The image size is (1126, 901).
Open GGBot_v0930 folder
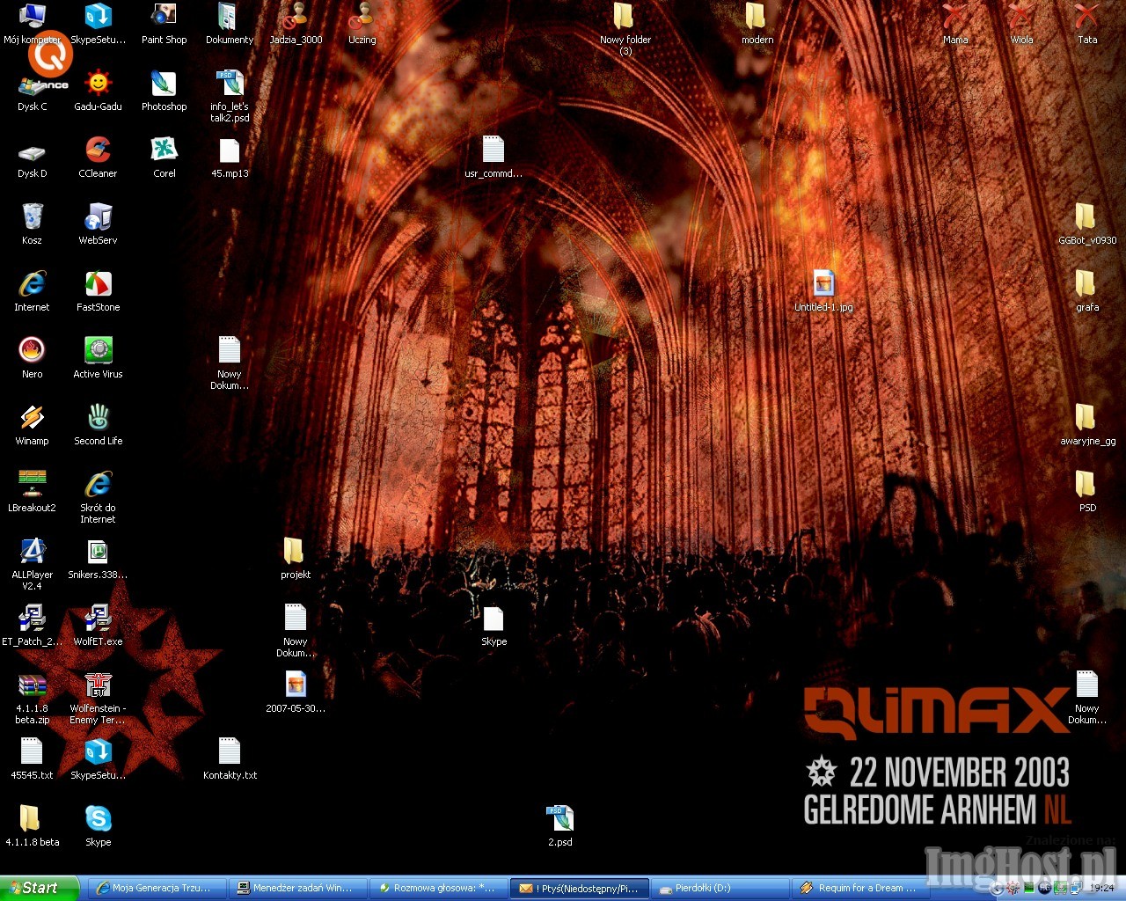click(1087, 224)
